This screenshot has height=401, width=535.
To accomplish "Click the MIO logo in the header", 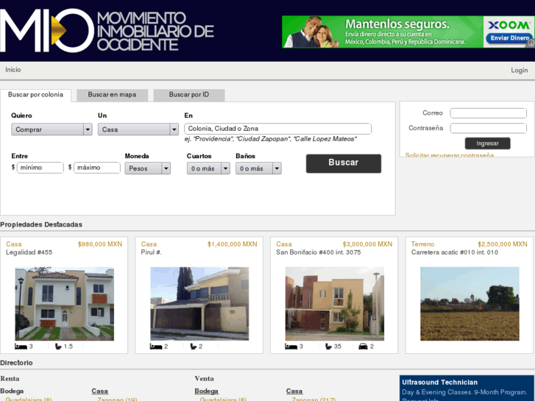I will [107, 31].
